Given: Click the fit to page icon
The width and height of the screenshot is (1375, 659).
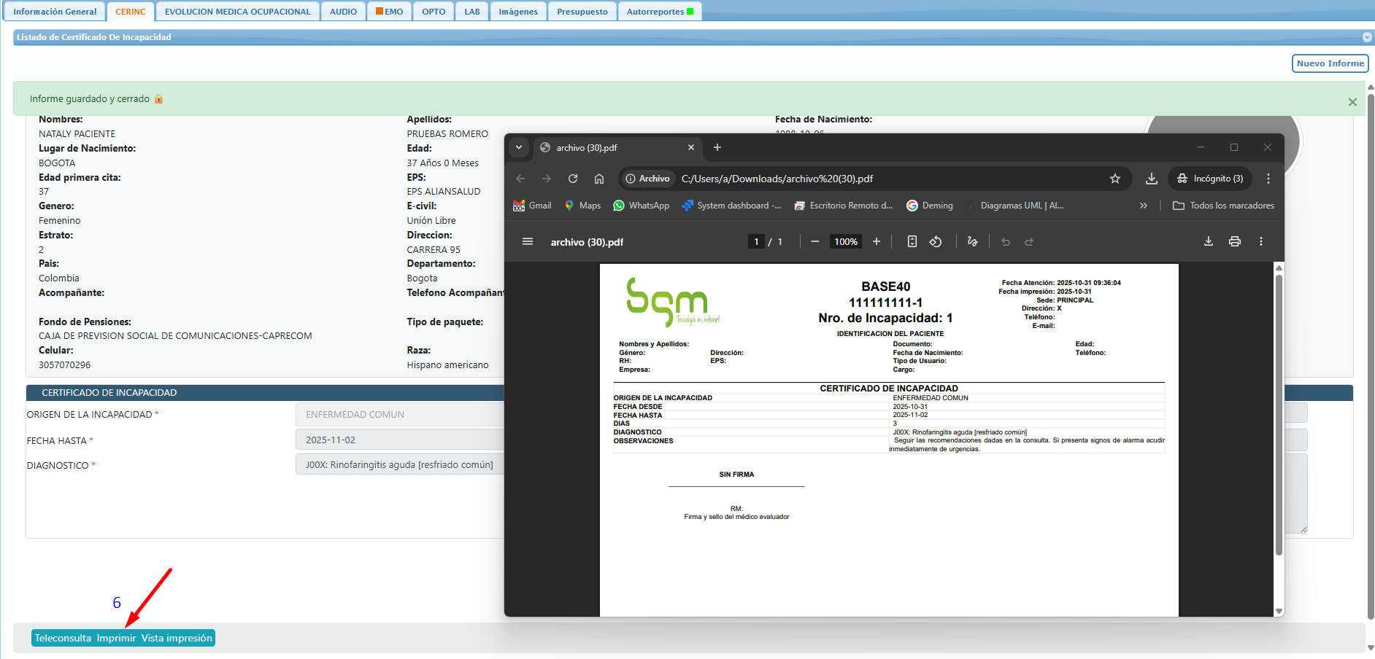Looking at the screenshot, I should pos(912,242).
